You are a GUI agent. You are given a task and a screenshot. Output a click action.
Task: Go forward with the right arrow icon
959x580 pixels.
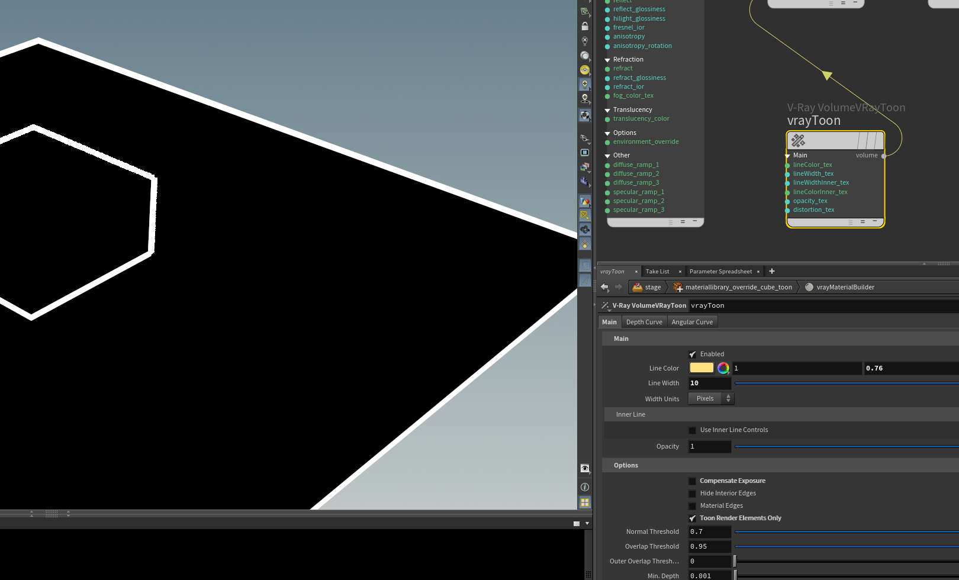(x=619, y=287)
